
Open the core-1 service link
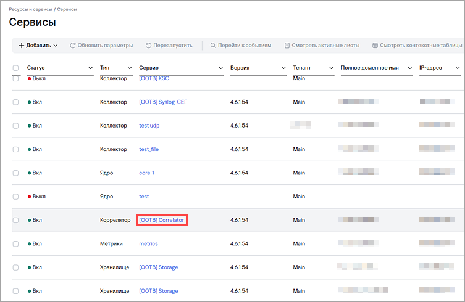click(146, 173)
